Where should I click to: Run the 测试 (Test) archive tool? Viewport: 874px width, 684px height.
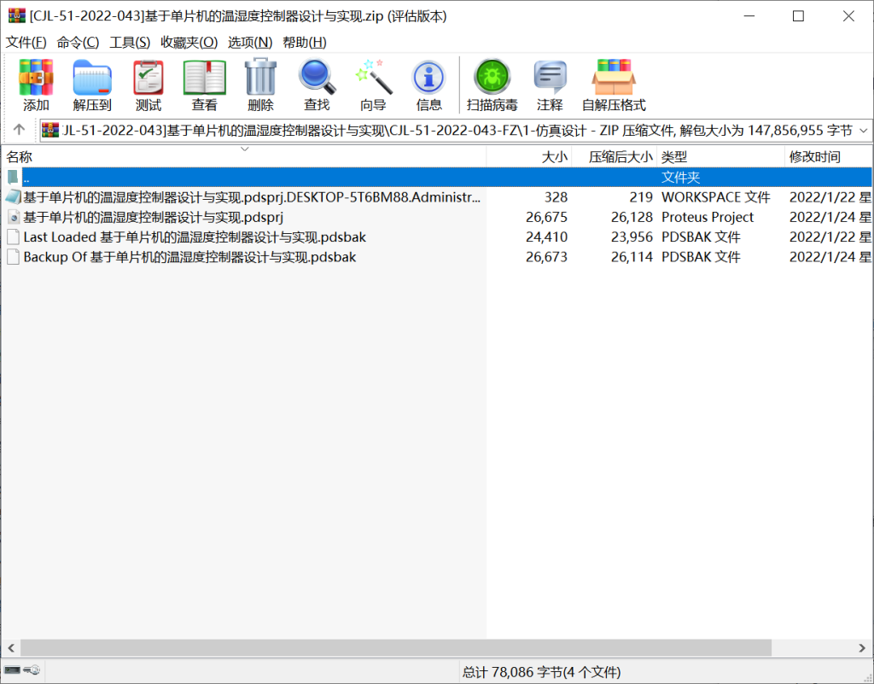(x=147, y=83)
